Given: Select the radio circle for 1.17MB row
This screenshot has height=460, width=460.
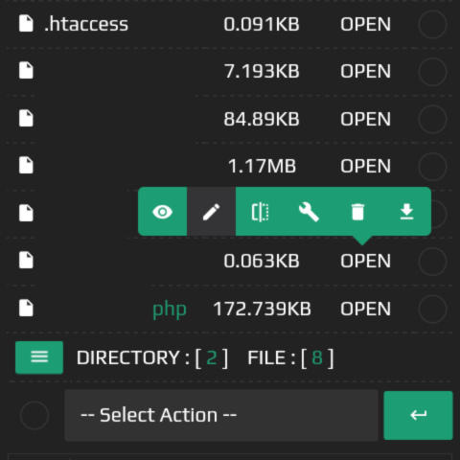Looking at the screenshot, I should click(432, 167).
